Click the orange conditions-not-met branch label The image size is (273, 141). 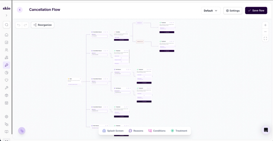point(140,42)
